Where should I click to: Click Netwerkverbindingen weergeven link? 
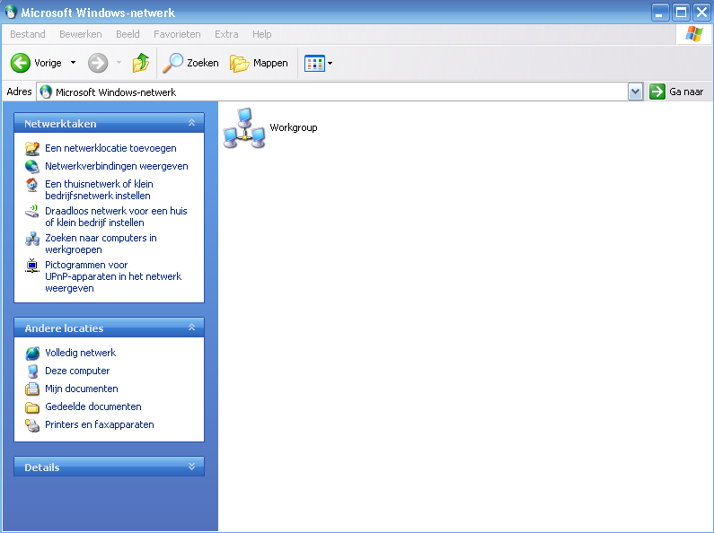tap(117, 166)
